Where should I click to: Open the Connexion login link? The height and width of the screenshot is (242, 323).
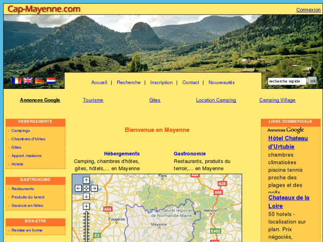coord(308,10)
